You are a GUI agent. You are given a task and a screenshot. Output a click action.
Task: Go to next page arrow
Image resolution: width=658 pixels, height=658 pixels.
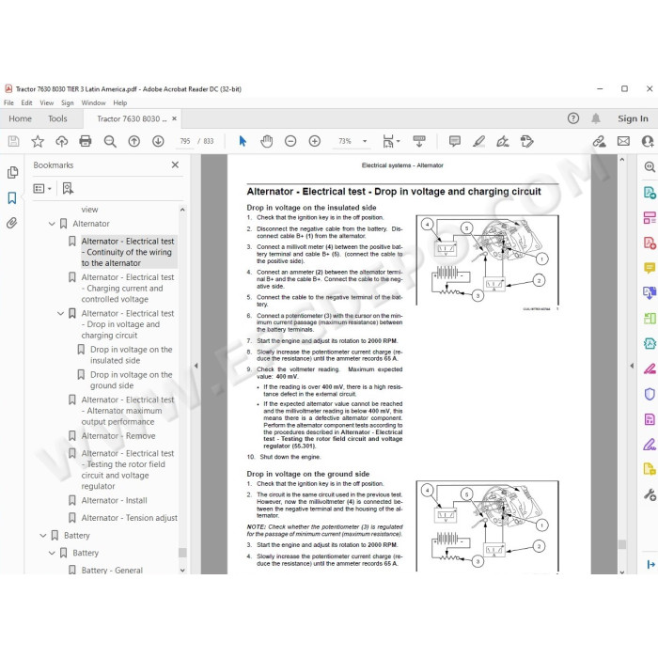tap(158, 141)
